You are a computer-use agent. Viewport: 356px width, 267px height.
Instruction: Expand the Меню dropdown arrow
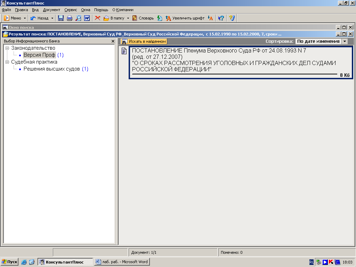point(25,18)
